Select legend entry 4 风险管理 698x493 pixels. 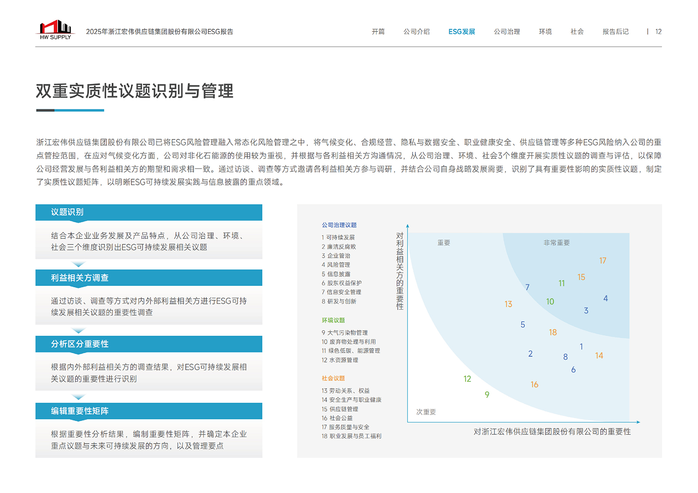[x=336, y=265]
